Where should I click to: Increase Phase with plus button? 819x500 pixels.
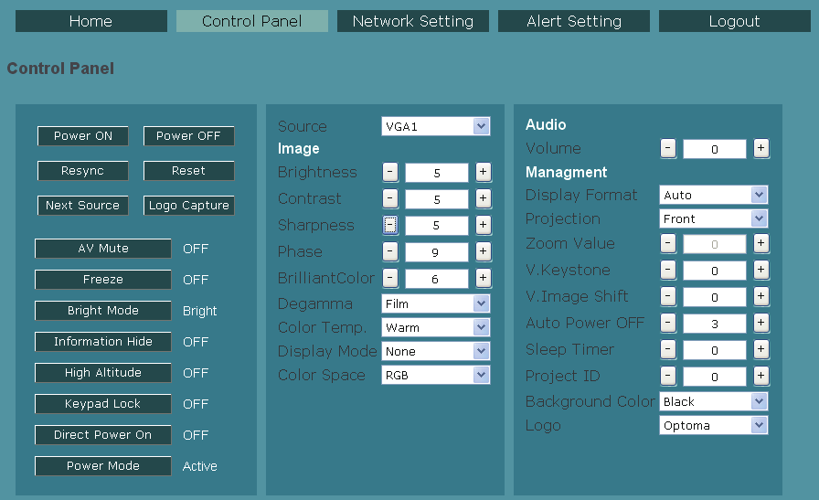484,252
